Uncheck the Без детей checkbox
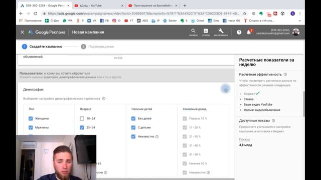321x180 pixels. click(x=133, y=118)
